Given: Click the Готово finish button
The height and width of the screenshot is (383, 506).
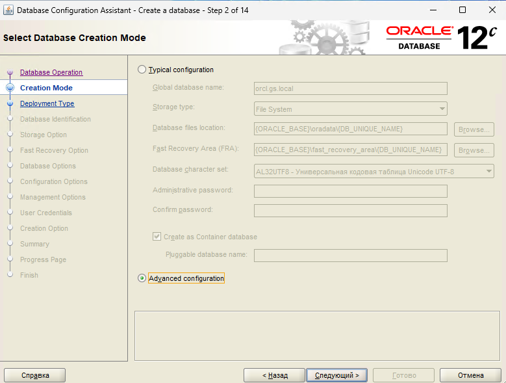Looking at the screenshot, I should [x=404, y=375].
